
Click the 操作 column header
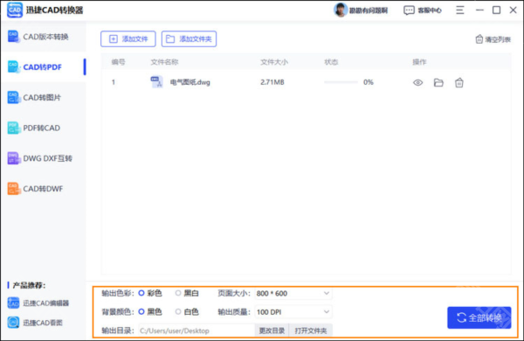[419, 62]
